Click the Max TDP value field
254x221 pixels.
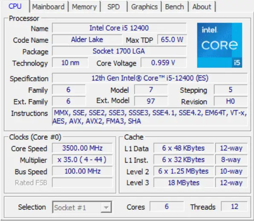pyautogui.click(x=172, y=39)
